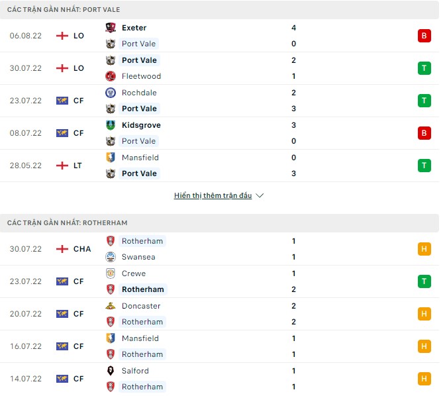This screenshot has height=396, width=447.
Task: Select the 'Các trận gần nhất: Port Vale' header
Action: [64, 10]
